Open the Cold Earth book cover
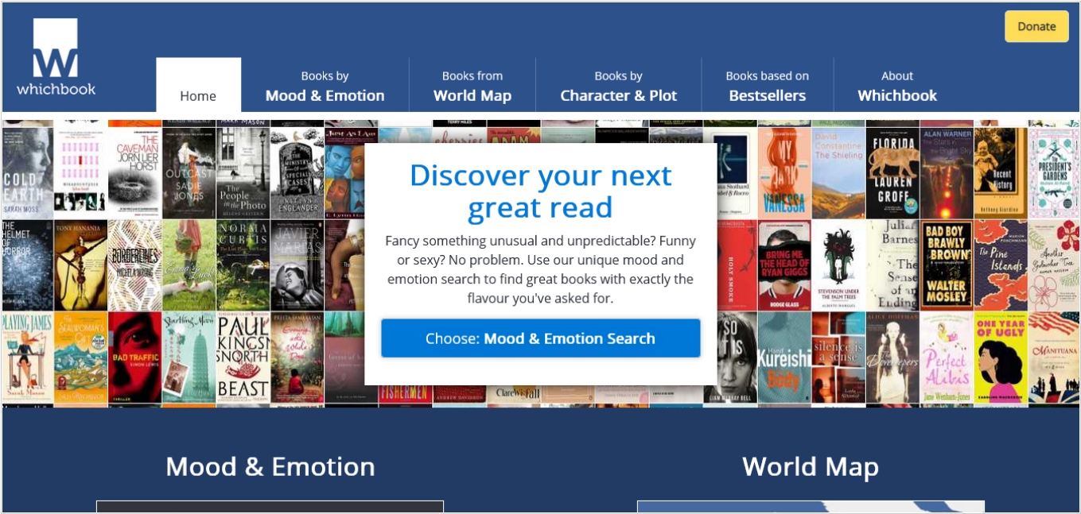This screenshot has width=1081, height=514. tap(26, 172)
